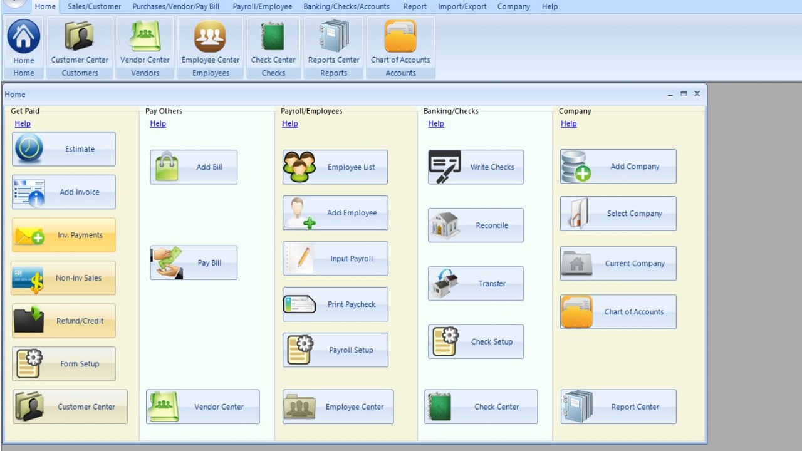Open Customer Center from the ribbon toolbar
The image size is (802, 451).
point(80,41)
